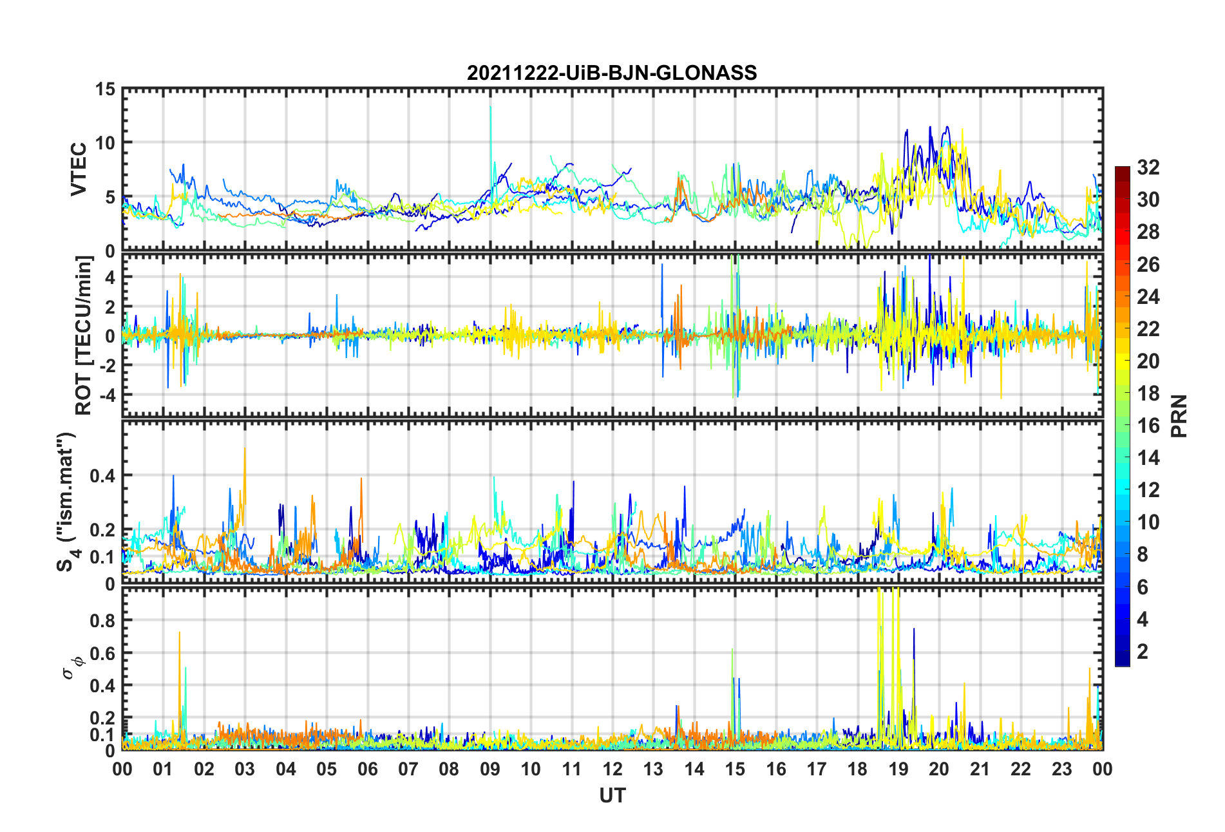This screenshot has height=832, width=1225.
Task: Click colorbar tick label 14
Action: (1148, 458)
